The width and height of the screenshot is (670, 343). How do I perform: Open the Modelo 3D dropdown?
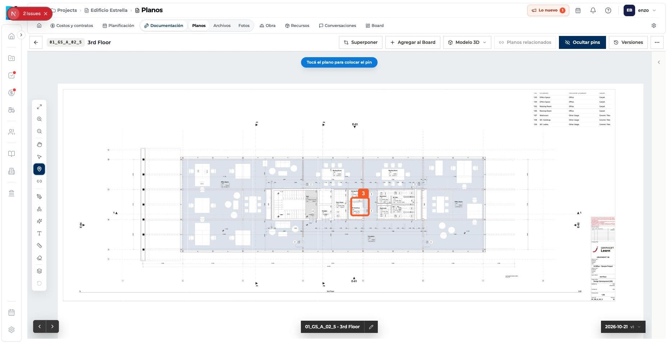coord(467,42)
